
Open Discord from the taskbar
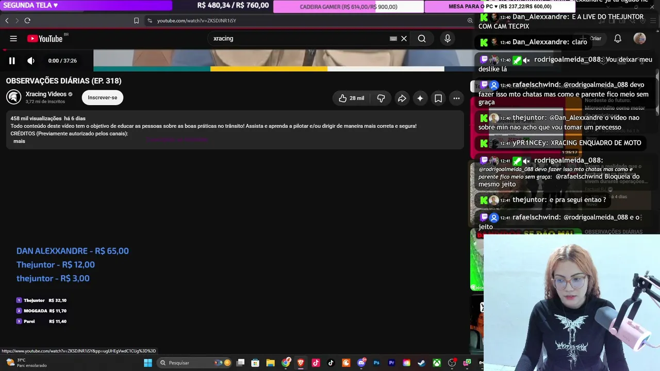(361, 363)
